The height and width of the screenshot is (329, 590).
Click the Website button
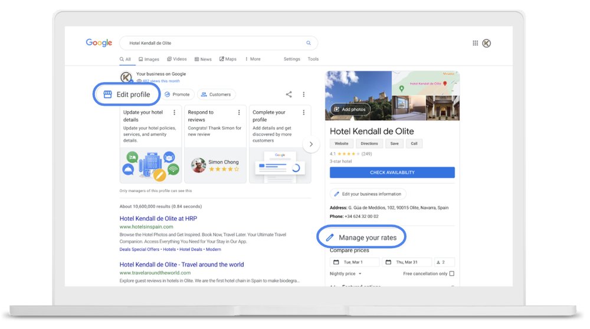coord(342,144)
